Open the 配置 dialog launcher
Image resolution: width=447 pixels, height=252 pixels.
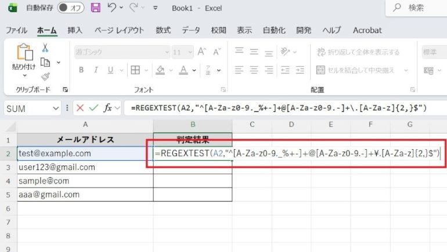pos(413,90)
